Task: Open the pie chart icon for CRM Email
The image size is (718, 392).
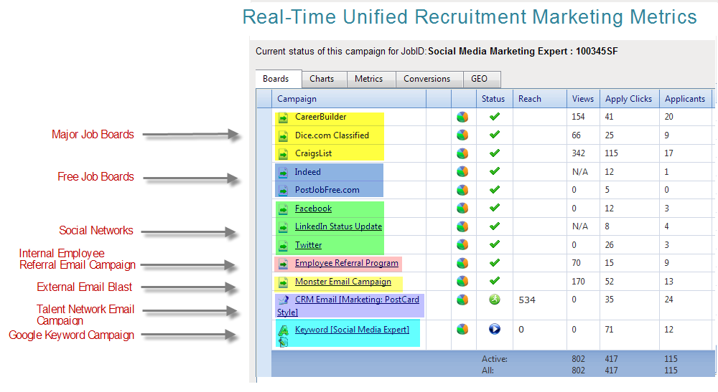Action: click(x=462, y=300)
